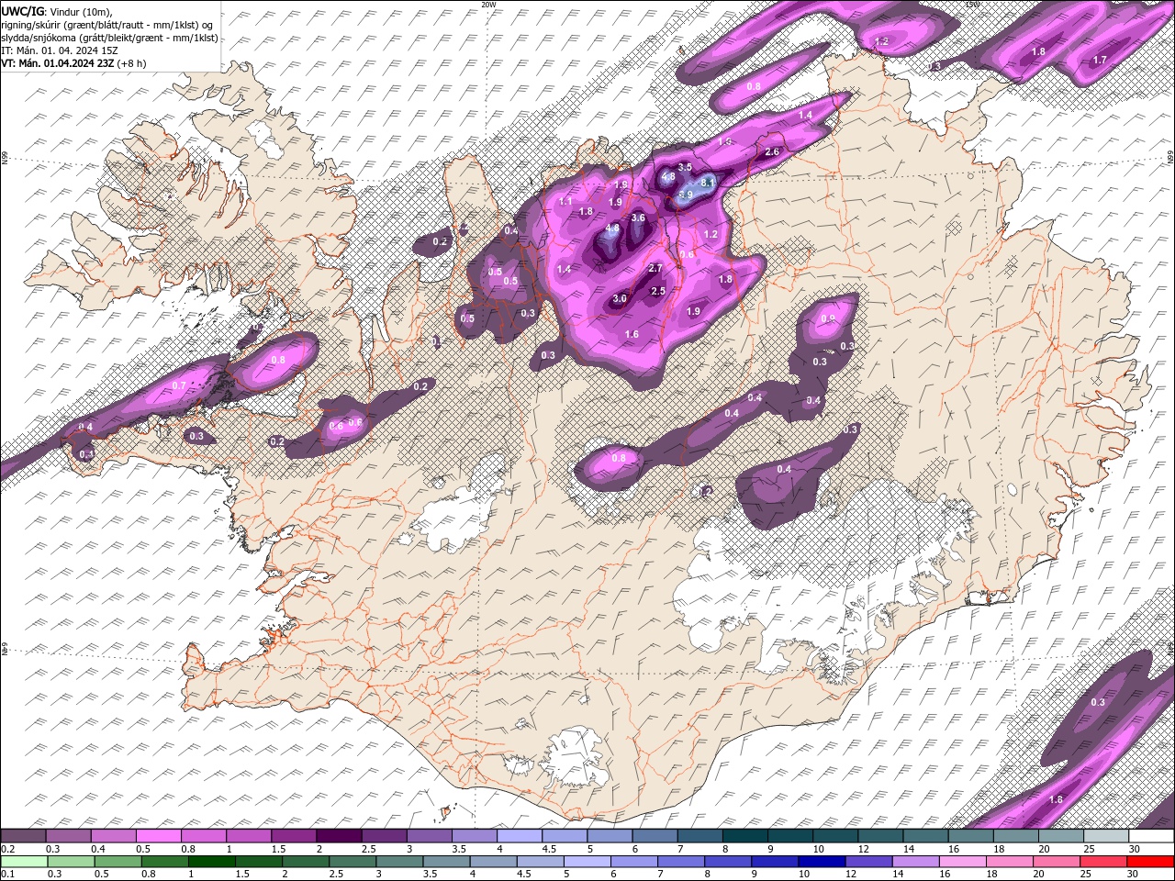The image size is (1175, 881).
Task: Click the valid time 'VT: Mán. 01.04.2024 23Z'
Action: tap(57, 63)
